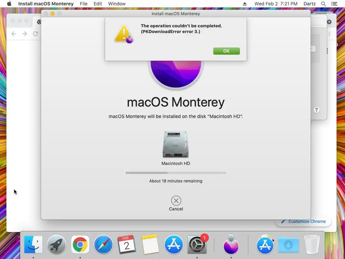Image resolution: width=345 pixels, height=259 pixels.
Task: Click the 'About 18 minutes remaining' text
Action: tap(176, 181)
